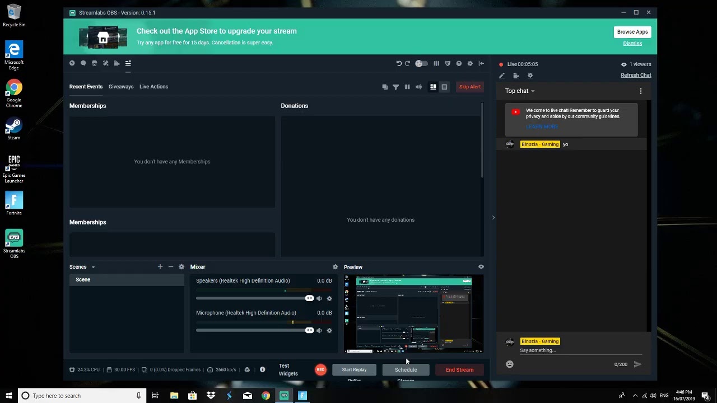
Task: Toggle night mode moon switch
Action: pyautogui.click(x=421, y=63)
